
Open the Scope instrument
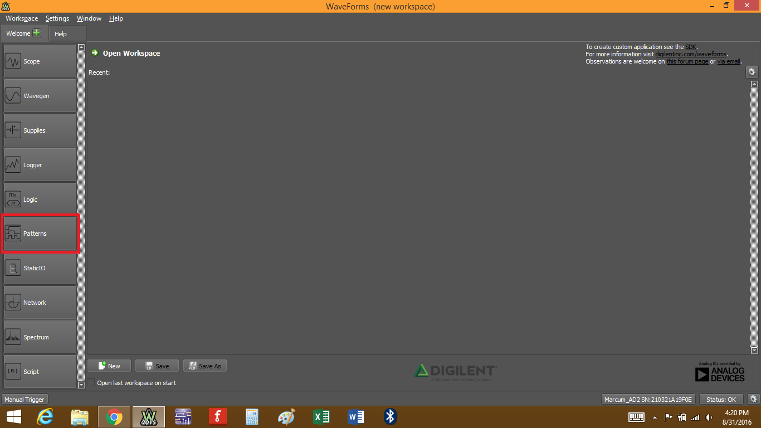(40, 61)
